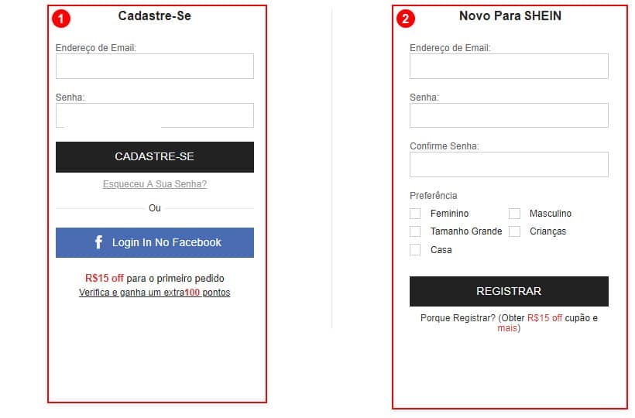Check the Feminino preference box
Image resolution: width=635 pixels, height=418 pixels.
coord(415,213)
